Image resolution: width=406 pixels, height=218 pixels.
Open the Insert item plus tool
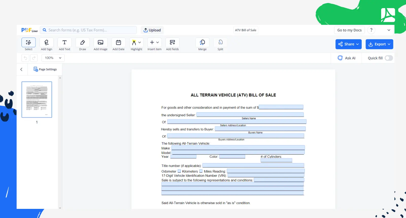tap(152, 42)
